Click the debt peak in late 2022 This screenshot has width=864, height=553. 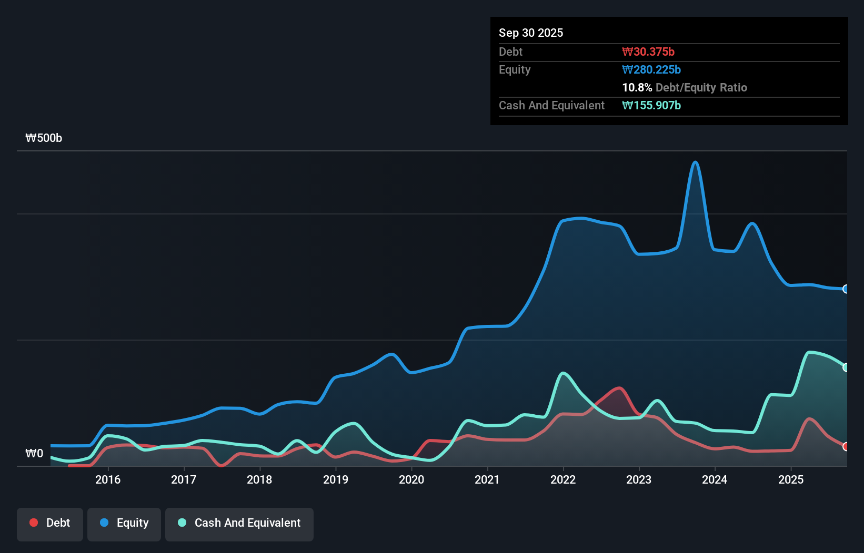[x=619, y=388]
